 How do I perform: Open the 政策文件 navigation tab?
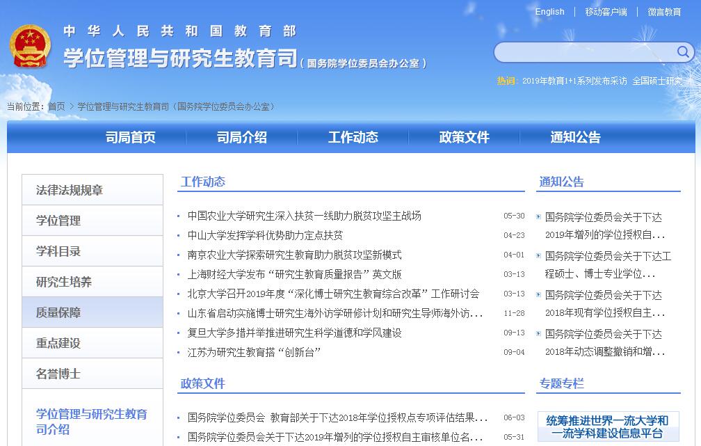click(x=465, y=138)
